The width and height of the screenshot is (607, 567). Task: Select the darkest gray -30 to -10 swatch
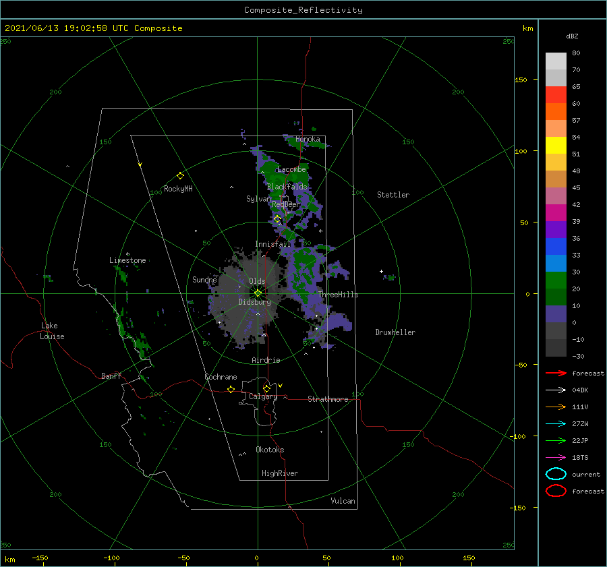click(556, 348)
